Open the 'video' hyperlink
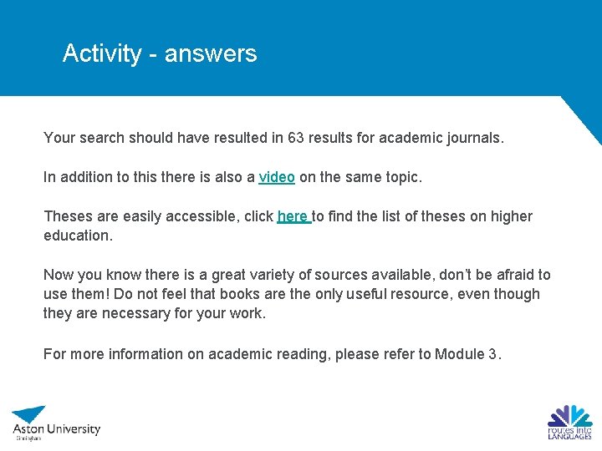 tap(277, 177)
